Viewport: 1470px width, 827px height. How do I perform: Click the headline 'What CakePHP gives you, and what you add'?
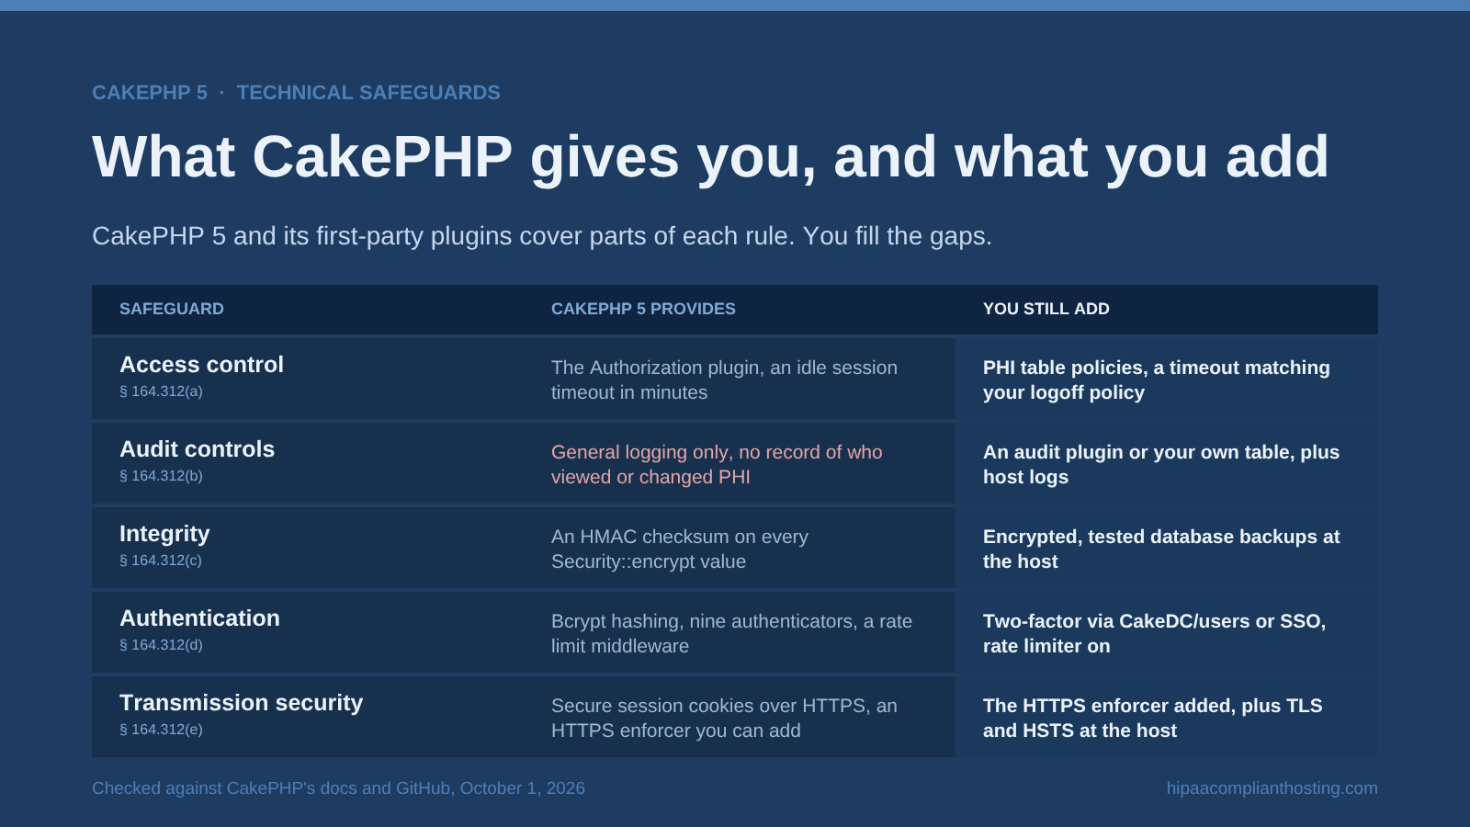tap(710, 157)
